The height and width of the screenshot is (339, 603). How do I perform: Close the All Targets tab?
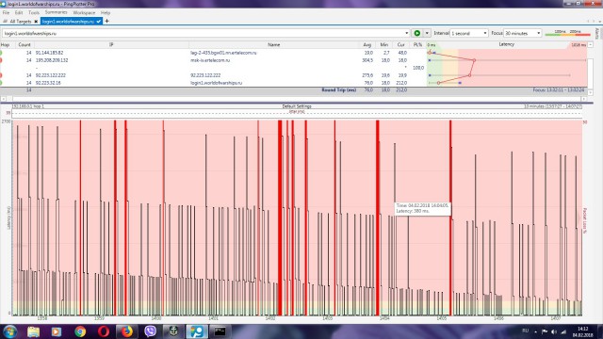click(36, 22)
